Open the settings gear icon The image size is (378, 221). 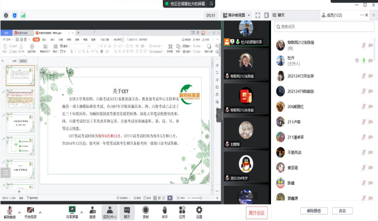tap(199, 210)
